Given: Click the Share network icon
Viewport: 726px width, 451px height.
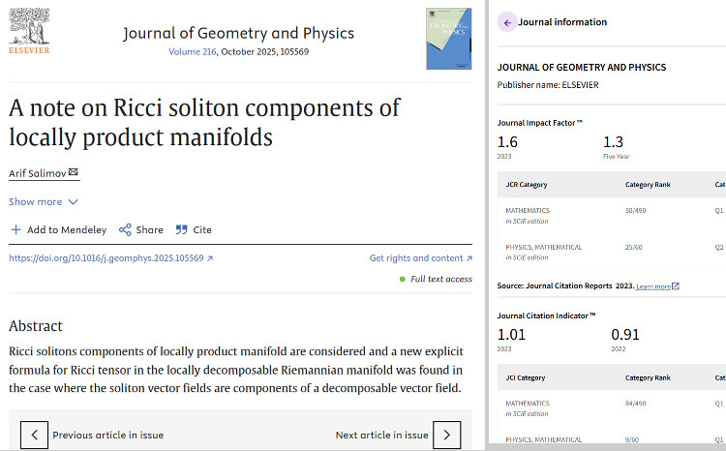Looking at the screenshot, I should pos(125,229).
